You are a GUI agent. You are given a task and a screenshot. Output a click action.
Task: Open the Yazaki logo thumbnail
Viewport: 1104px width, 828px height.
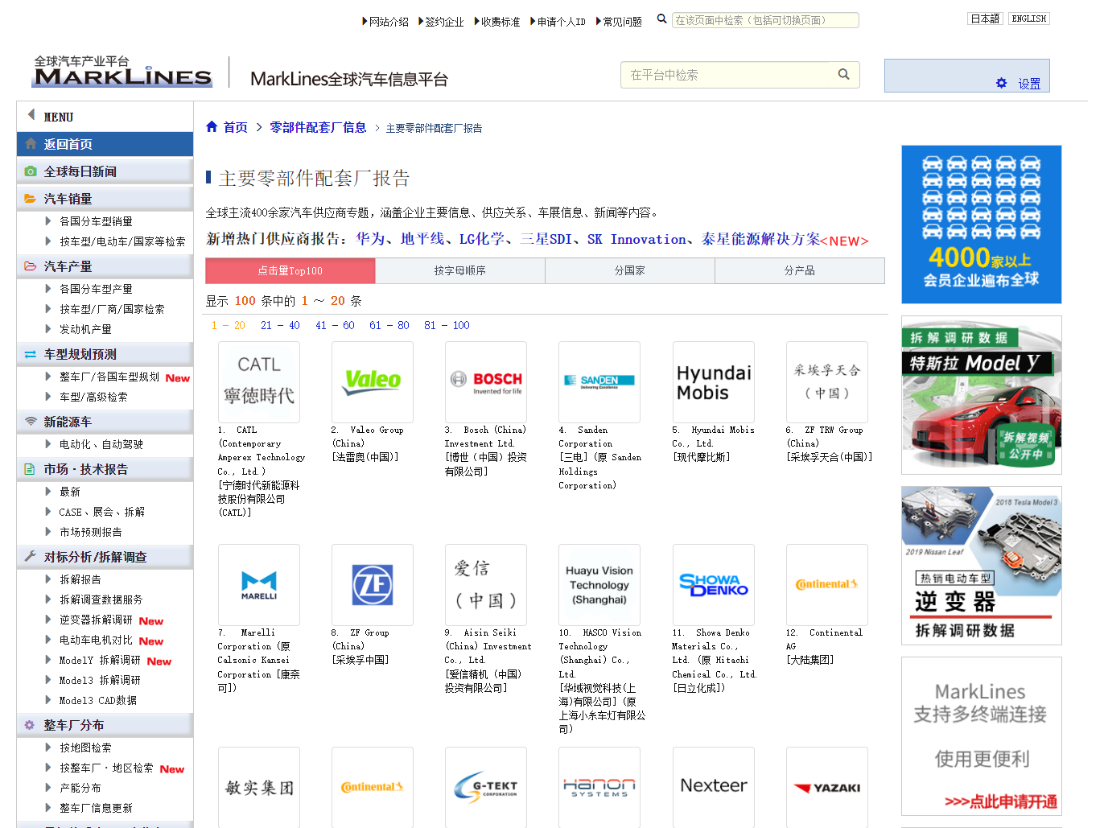pos(827,787)
